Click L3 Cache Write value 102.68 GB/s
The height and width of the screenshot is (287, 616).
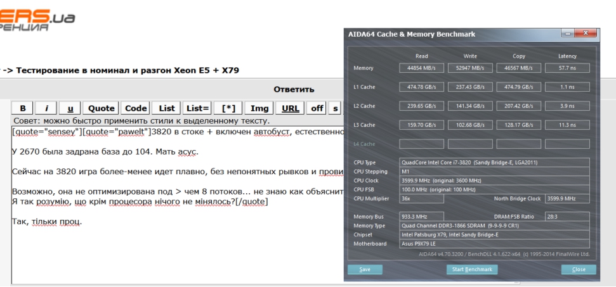tap(470, 125)
